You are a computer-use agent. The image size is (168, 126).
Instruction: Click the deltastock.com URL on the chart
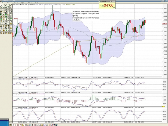click(20, 5)
